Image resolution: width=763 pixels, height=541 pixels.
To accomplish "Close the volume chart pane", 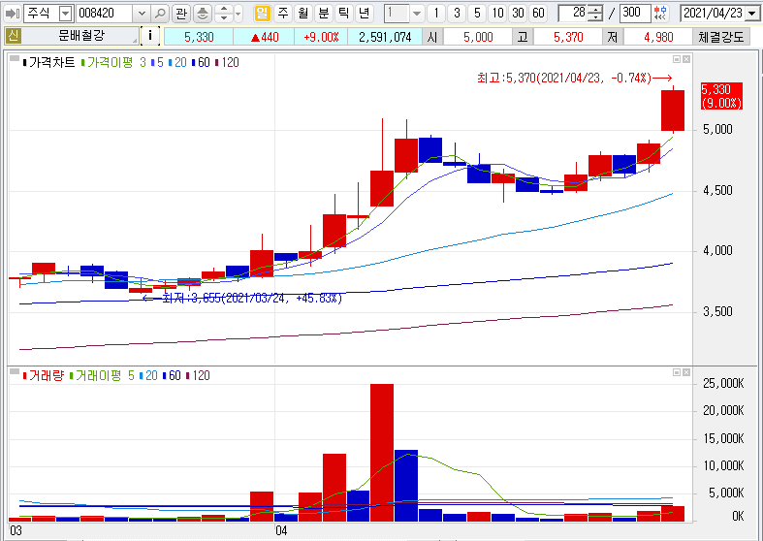I will coord(686,372).
